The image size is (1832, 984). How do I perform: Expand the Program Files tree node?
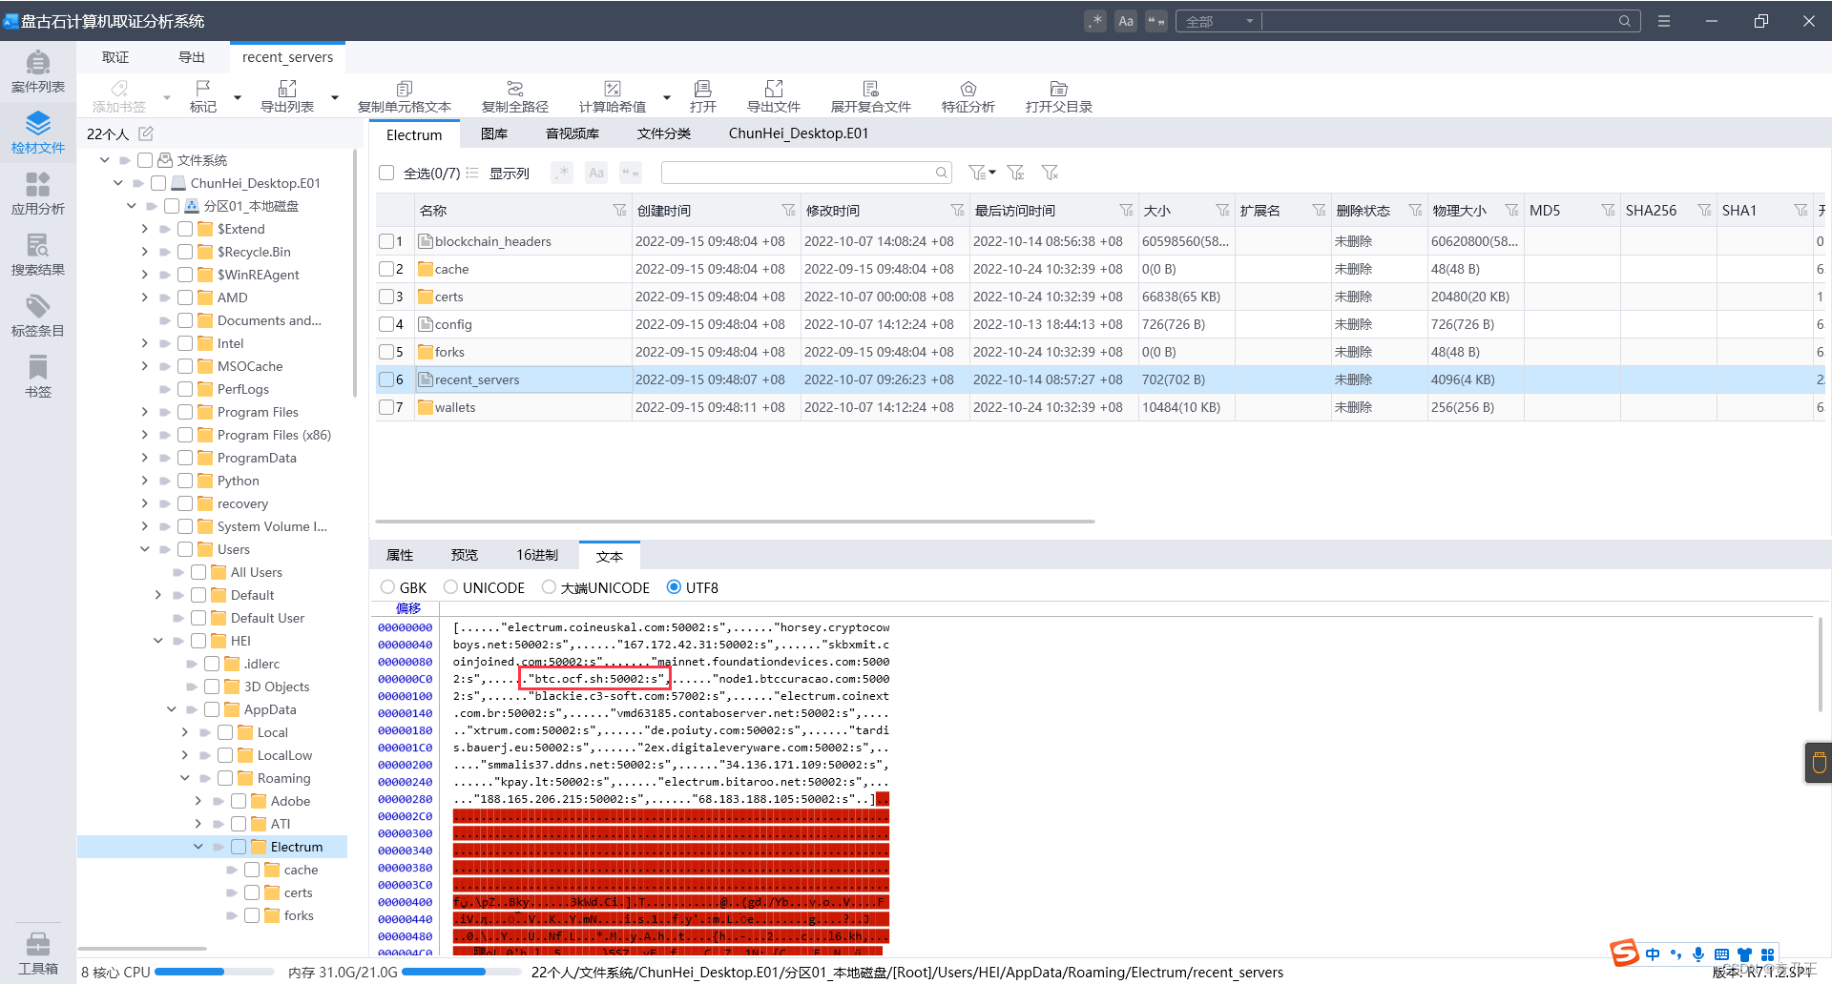click(x=145, y=412)
